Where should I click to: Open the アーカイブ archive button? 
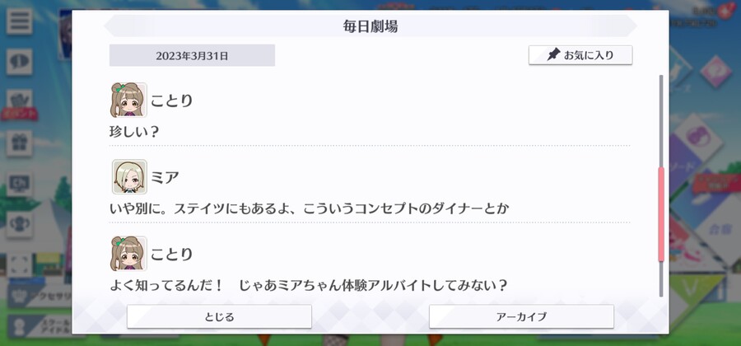(x=521, y=316)
